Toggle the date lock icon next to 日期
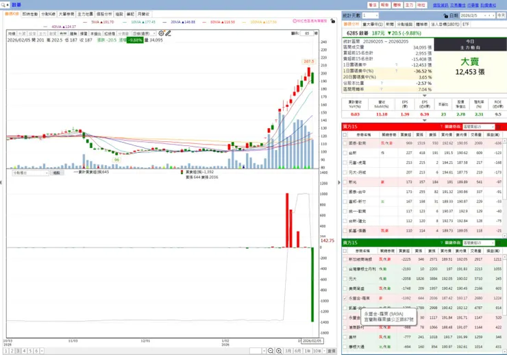This screenshot has width=507, height=355. (x=446, y=16)
